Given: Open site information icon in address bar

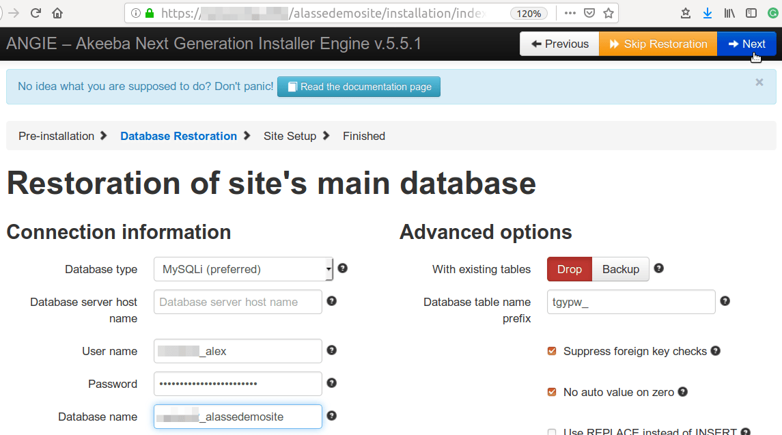Looking at the screenshot, I should click(x=136, y=14).
